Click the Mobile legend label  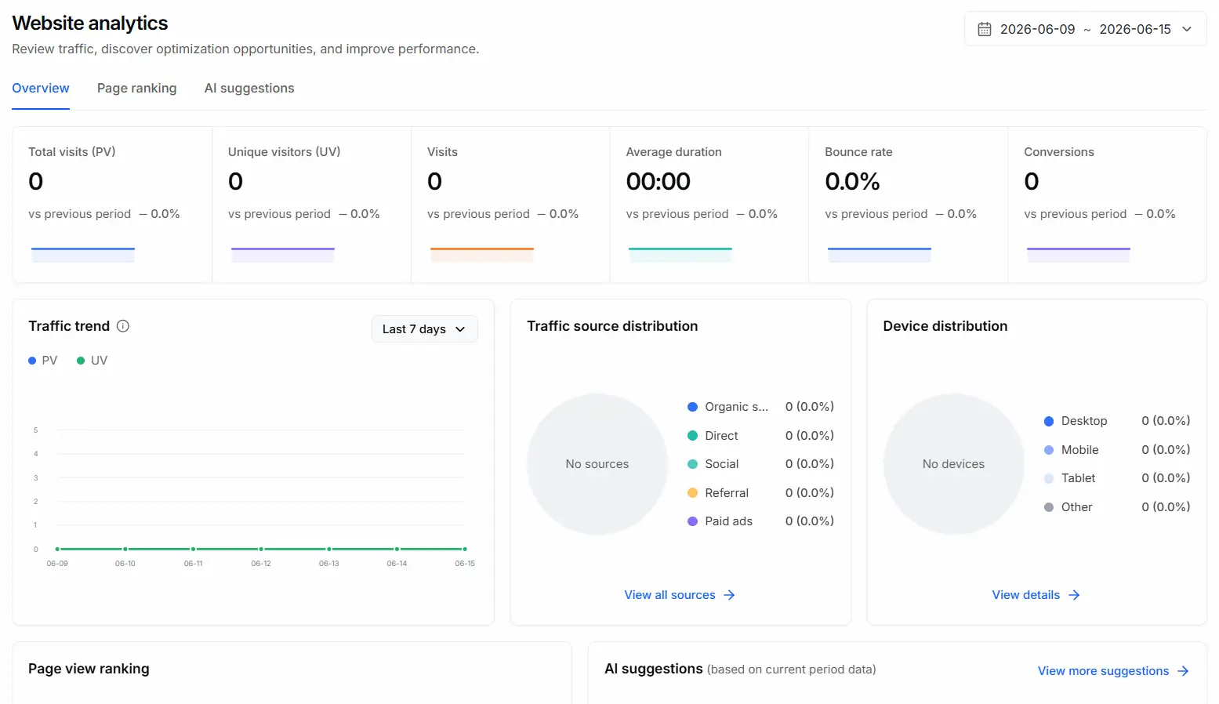[x=1079, y=450]
